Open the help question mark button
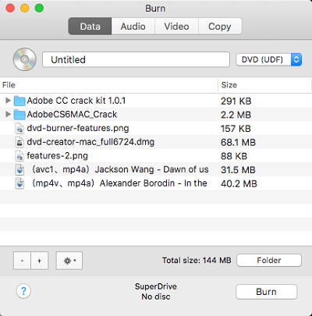 (x=23, y=291)
